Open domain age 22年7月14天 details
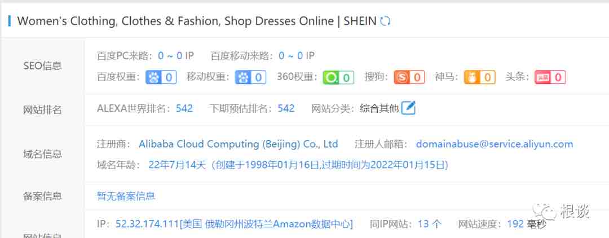609x238 pixels. (176, 165)
